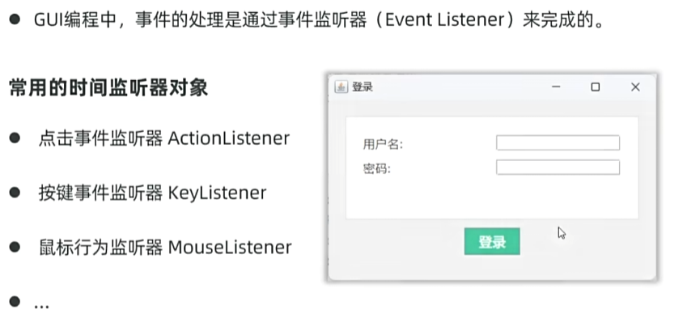The width and height of the screenshot is (687, 318).
Task: Click the 登录 window title text
Action: coord(363,87)
